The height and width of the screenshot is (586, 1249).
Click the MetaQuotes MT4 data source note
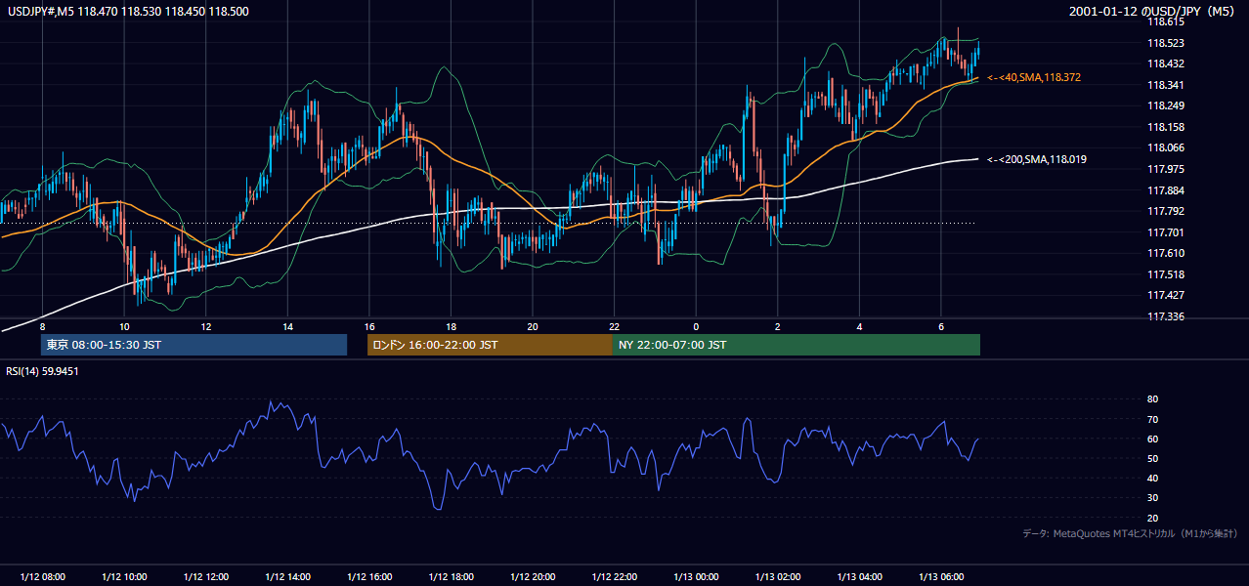(1131, 534)
